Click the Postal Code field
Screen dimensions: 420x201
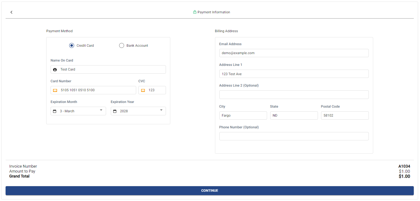(345, 115)
